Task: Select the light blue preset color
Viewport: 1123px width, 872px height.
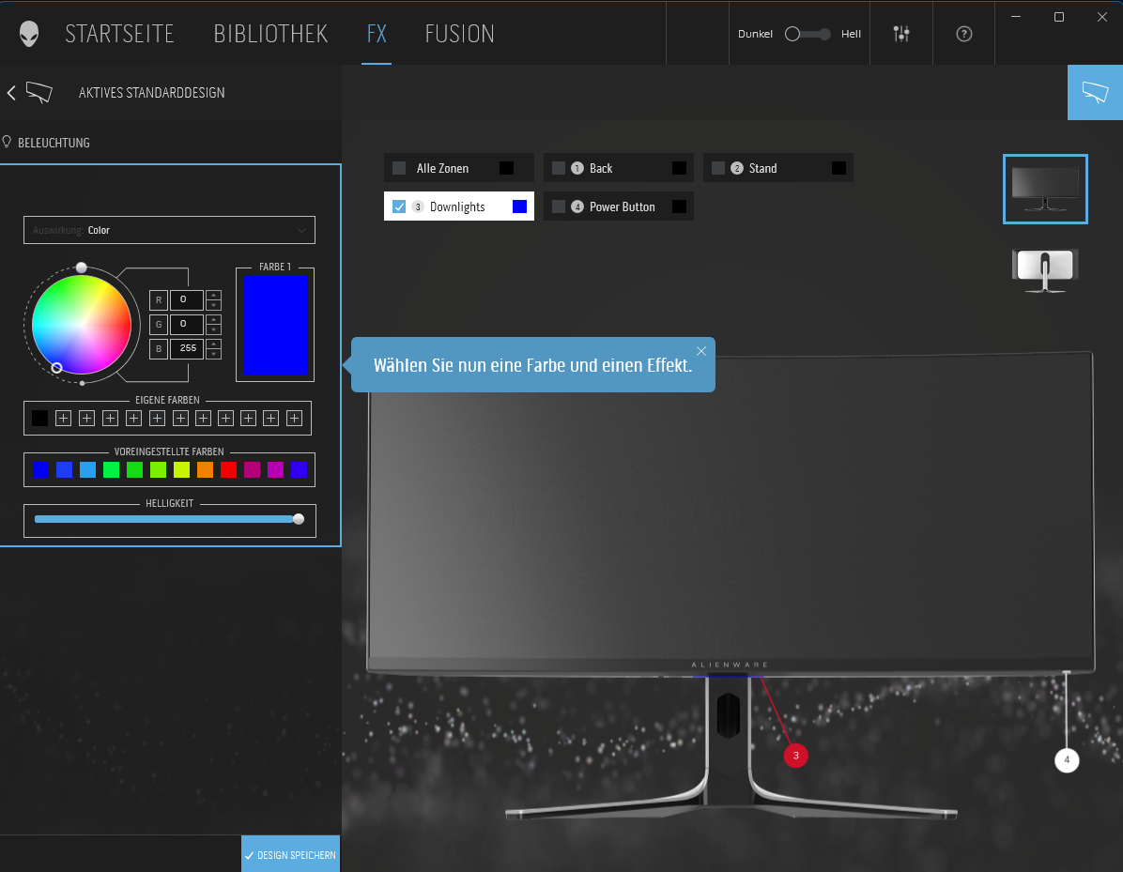Action: (87, 469)
